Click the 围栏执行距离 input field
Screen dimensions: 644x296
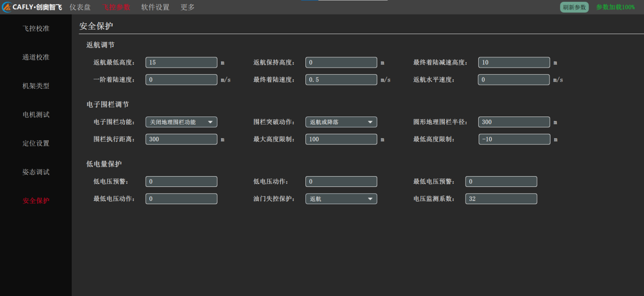coord(182,139)
